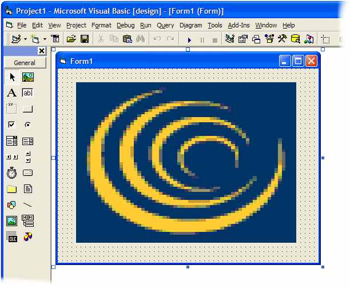Show the Toolbox via hammer icon
The image size is (350, 289).
pyautogui.click(x=282, y=39)
